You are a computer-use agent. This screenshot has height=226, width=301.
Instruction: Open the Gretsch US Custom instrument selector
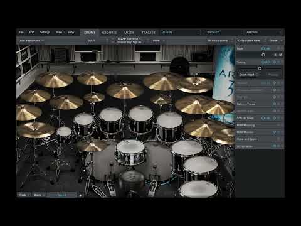[130, 41]
